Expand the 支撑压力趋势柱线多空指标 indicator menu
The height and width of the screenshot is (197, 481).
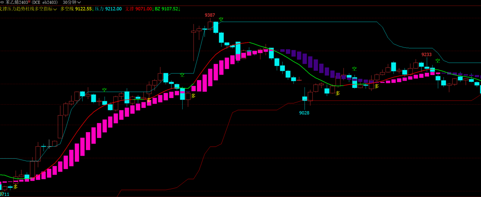(x=28, y=9)
